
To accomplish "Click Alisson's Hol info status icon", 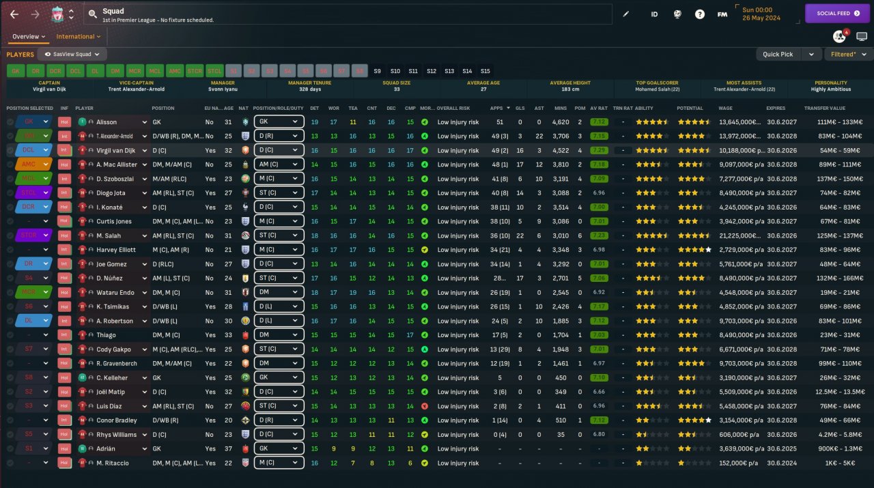I will tap(65, 121).
